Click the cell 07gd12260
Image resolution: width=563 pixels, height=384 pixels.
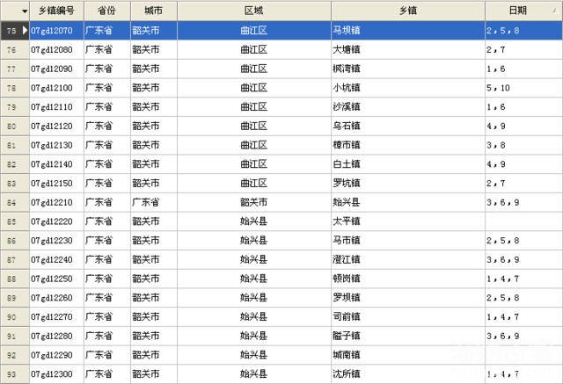(56, 298)
